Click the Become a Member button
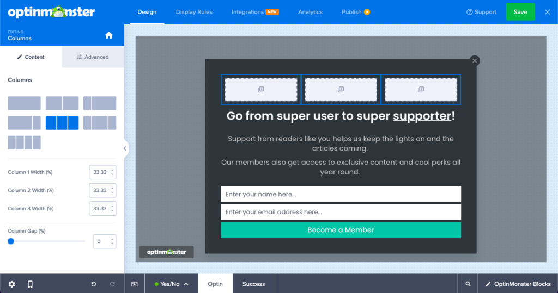The height and width of the screenshot is (293, 558). click(x=341, y=230)
